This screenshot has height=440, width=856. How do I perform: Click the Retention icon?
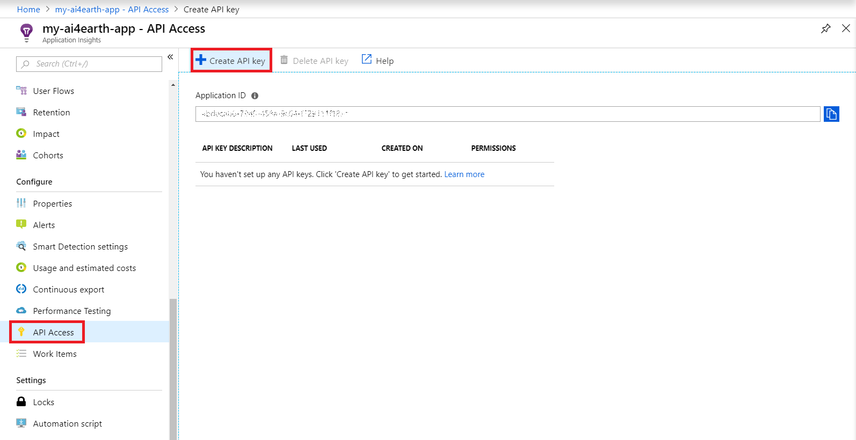point(21,112)
